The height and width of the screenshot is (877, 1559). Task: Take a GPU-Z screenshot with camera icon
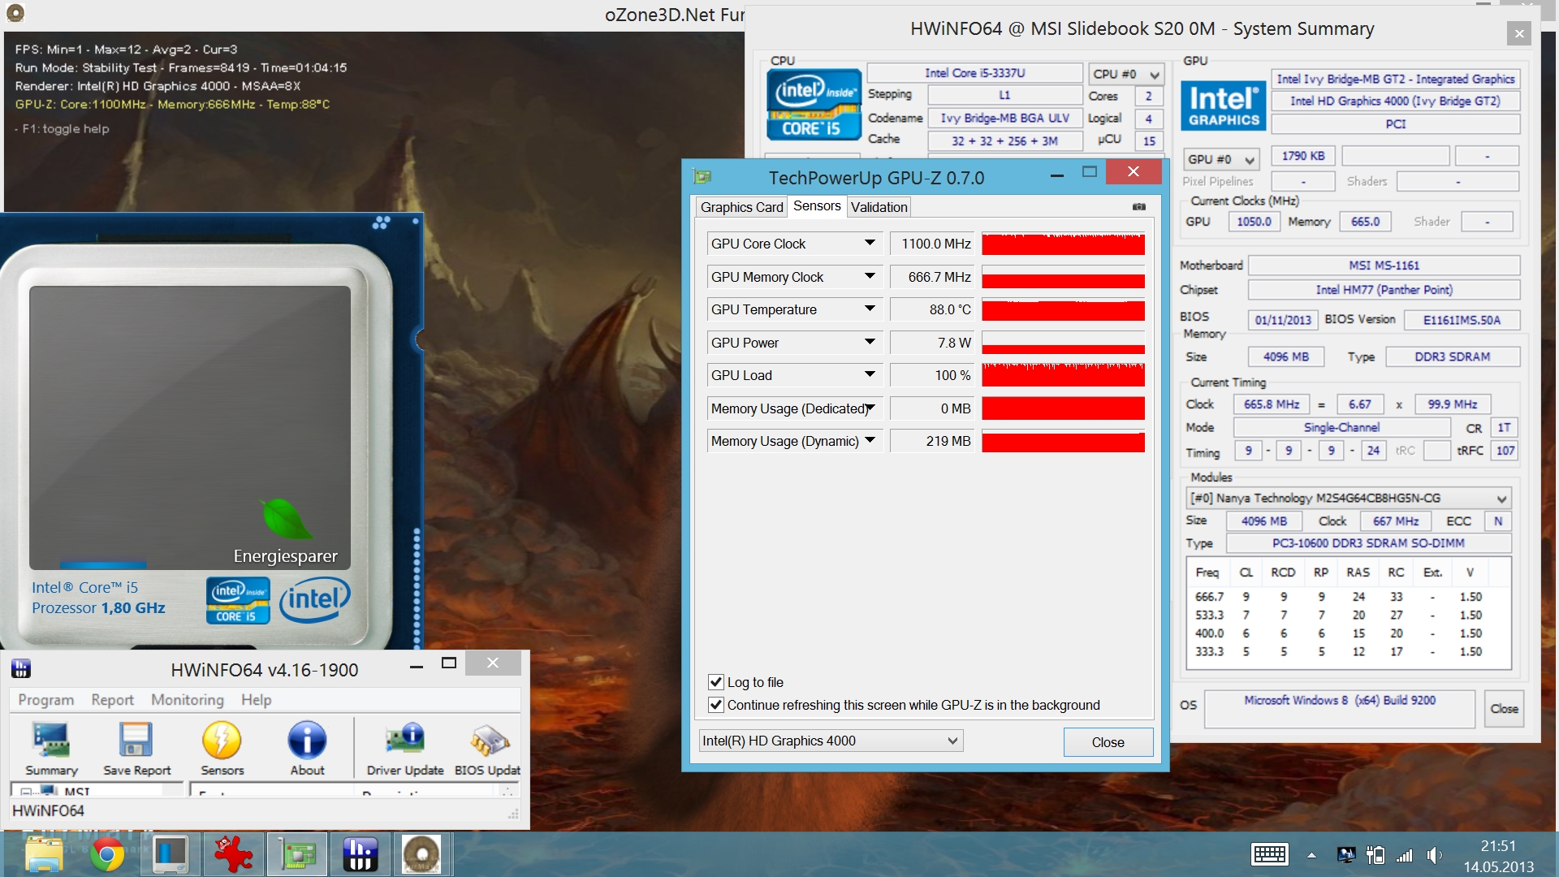[x=1139, y=207]
